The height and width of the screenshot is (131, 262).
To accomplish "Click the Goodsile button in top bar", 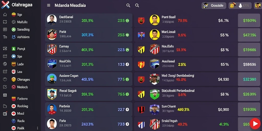I will coord(214,6).
